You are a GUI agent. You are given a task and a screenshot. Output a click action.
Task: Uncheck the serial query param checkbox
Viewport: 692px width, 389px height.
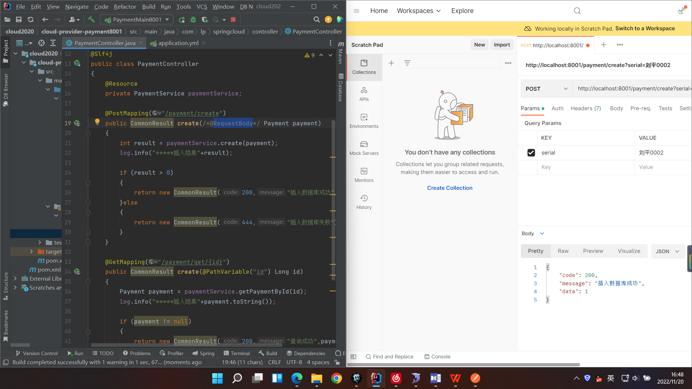tap(531, 153)
